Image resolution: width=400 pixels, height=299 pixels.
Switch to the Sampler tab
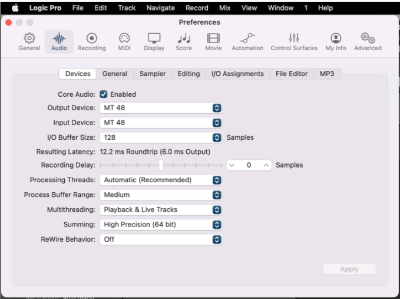153,74
